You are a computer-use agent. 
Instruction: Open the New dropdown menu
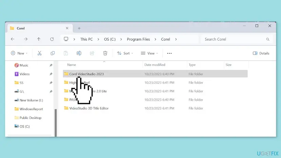pyautogui.click(x=19, y=53)
